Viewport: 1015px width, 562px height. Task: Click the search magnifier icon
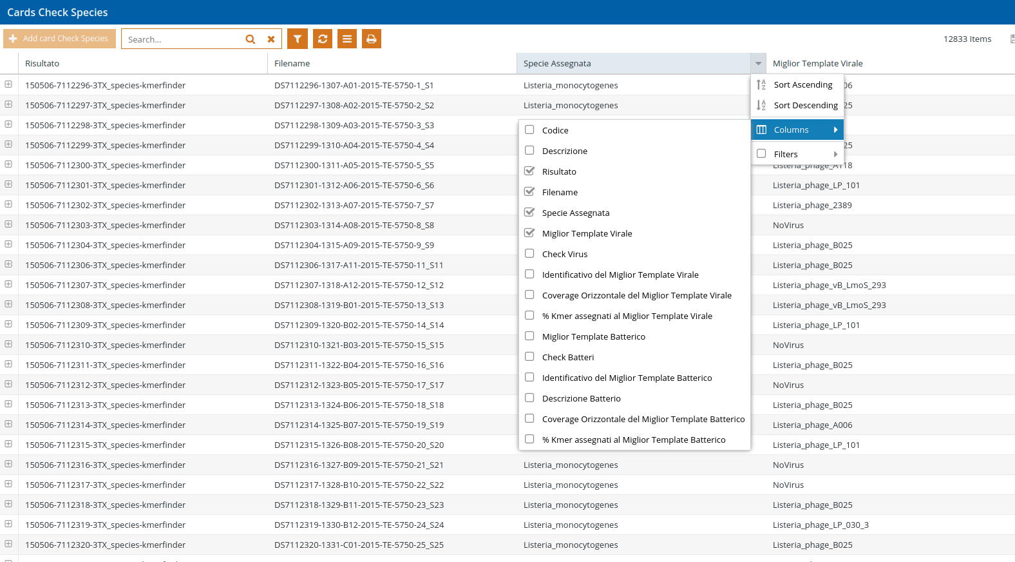(250, 39)
